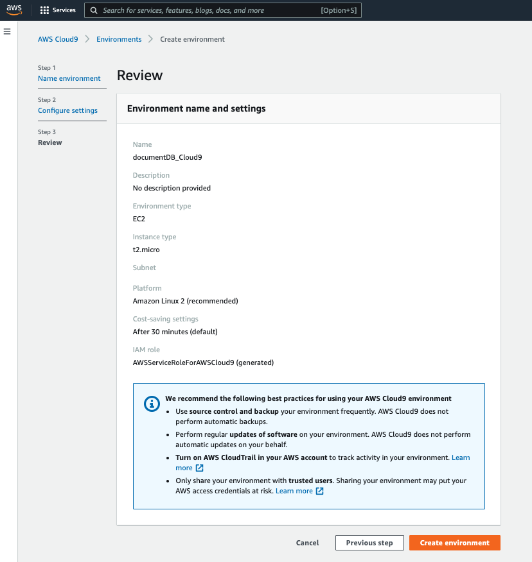Click the info circle in the recommendations box
The height and width of the screenshot is (562, 532).
click(151, 404)
